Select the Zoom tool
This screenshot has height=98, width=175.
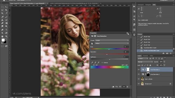[6, 36]
